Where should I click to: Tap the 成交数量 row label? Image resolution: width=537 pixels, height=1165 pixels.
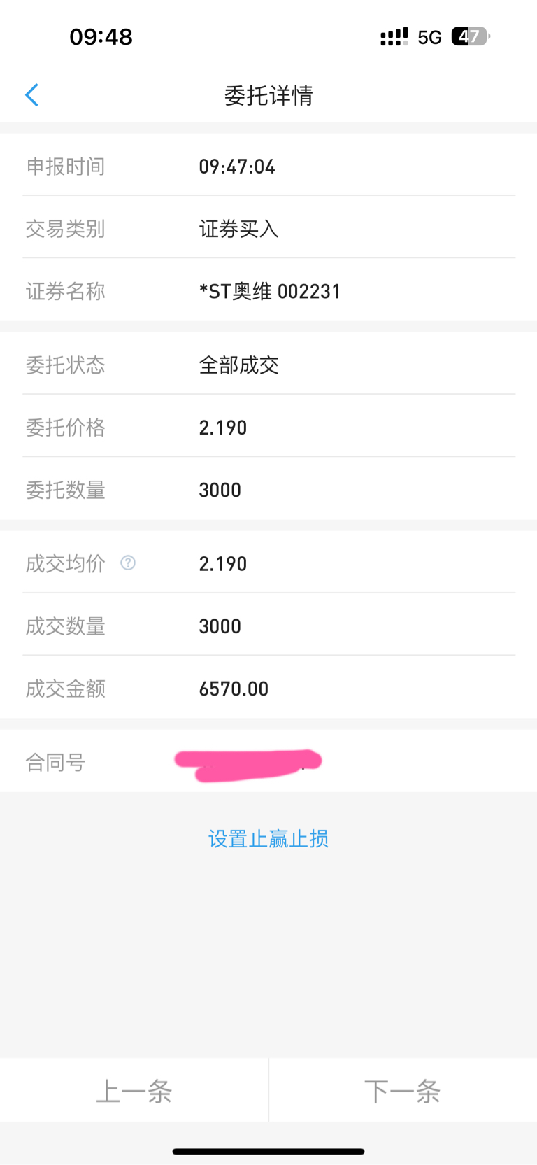coord(66,626)
